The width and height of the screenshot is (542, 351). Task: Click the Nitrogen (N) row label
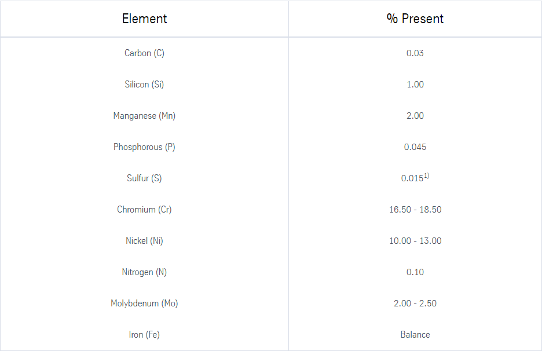pyautogui.click(x=144, y=272)
